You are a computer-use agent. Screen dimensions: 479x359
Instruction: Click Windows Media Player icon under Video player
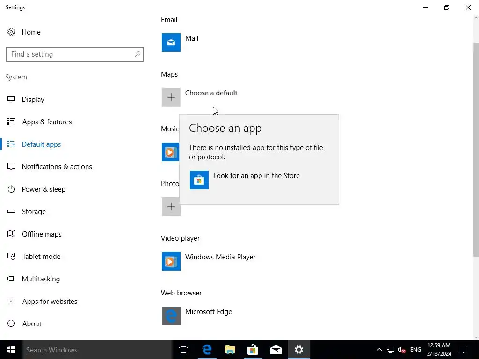(171, 261)
